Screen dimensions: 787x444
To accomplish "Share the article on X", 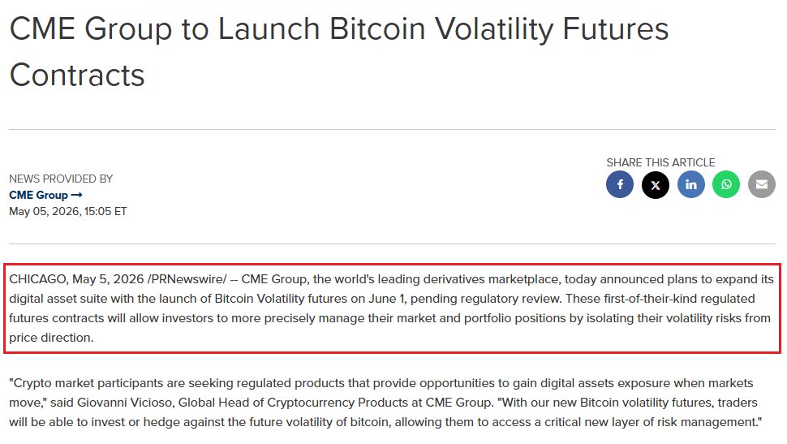I will click(656, 184).
